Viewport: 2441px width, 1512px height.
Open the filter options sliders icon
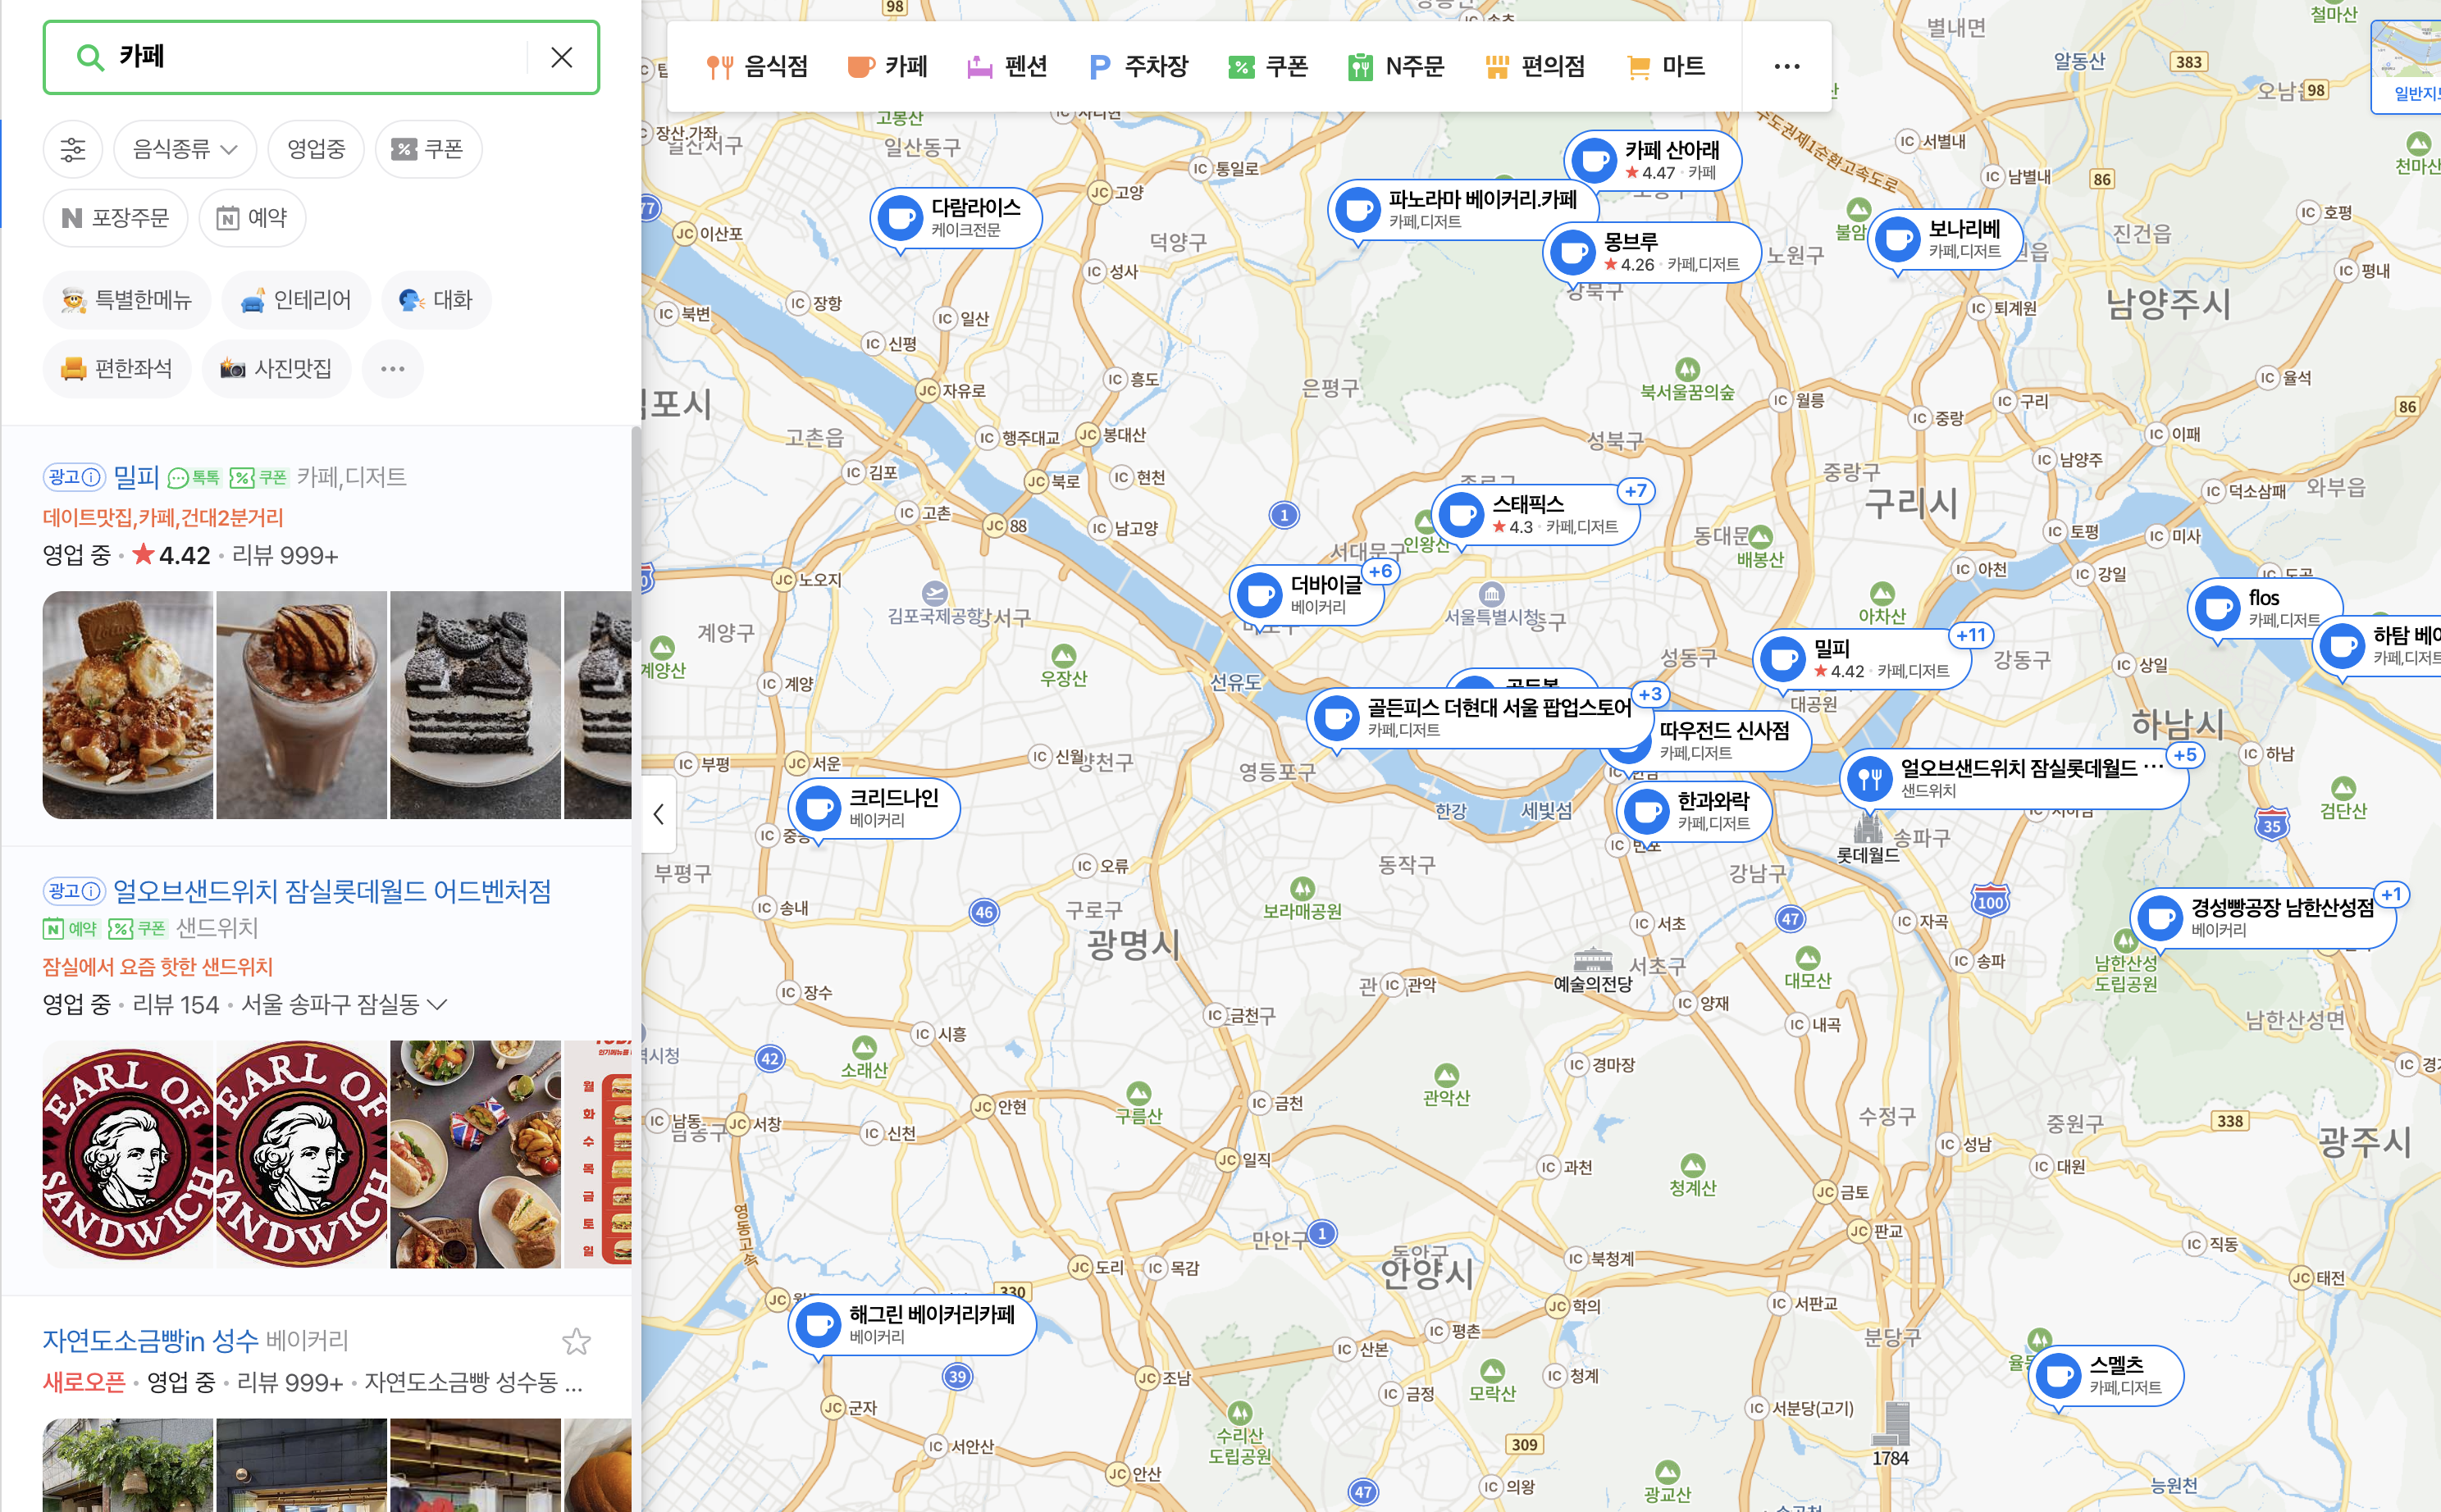click(x=73, y=150)
